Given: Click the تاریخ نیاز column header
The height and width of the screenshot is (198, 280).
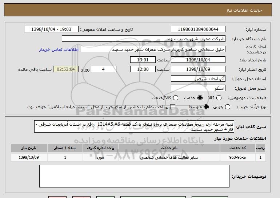Looking at the screenshot, I should pyautogui.click(x=29, y=148).
